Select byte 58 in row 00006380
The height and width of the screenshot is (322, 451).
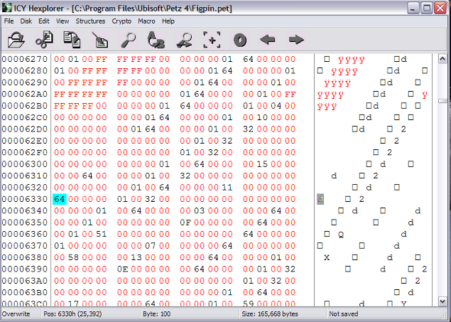(x=73, y=257)
